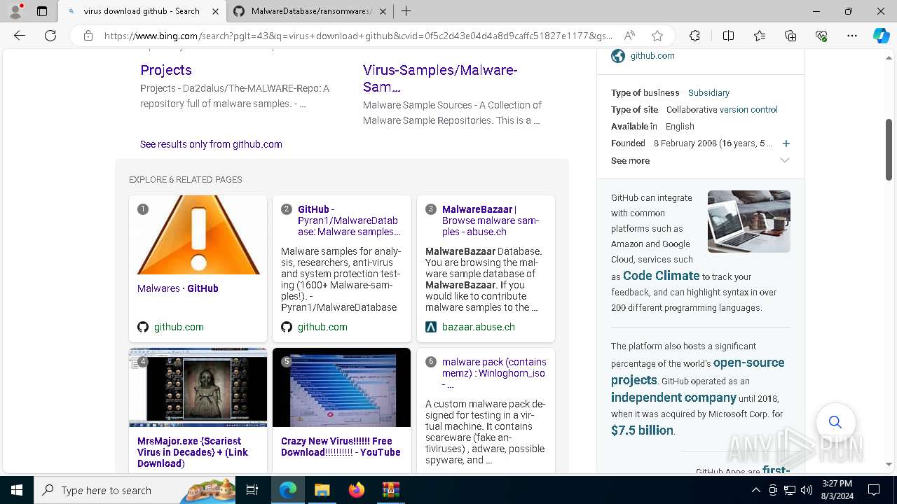Open Crazy New Virus Free Download YouTube link
Viewport: 897px width, 504px height.
(341, 447)
